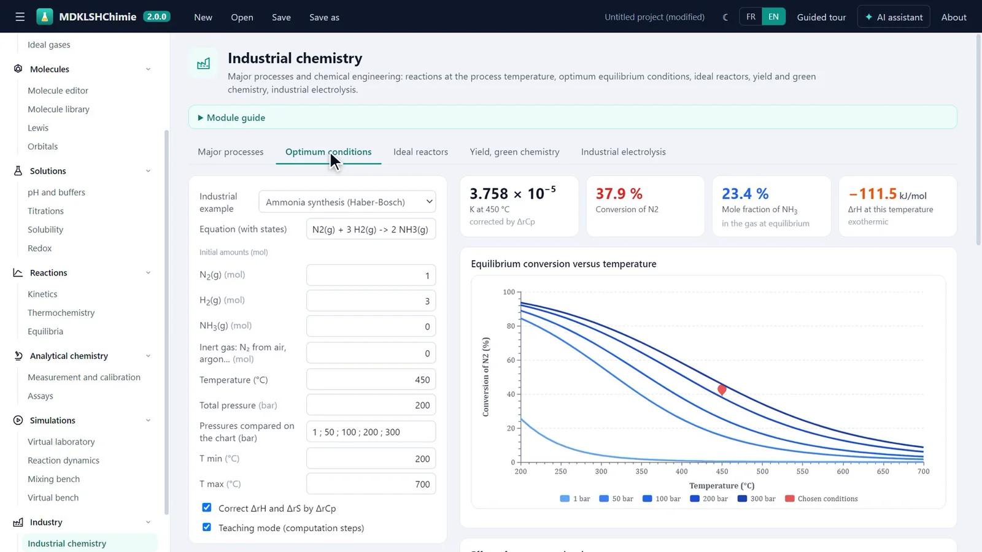Open Thermochemistry in the sidebar
This screenshot has height=552, width=982.
coord(61,313)
